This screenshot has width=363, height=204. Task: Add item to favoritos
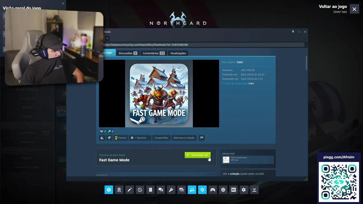pyautogui.click(x=140, y=138)
